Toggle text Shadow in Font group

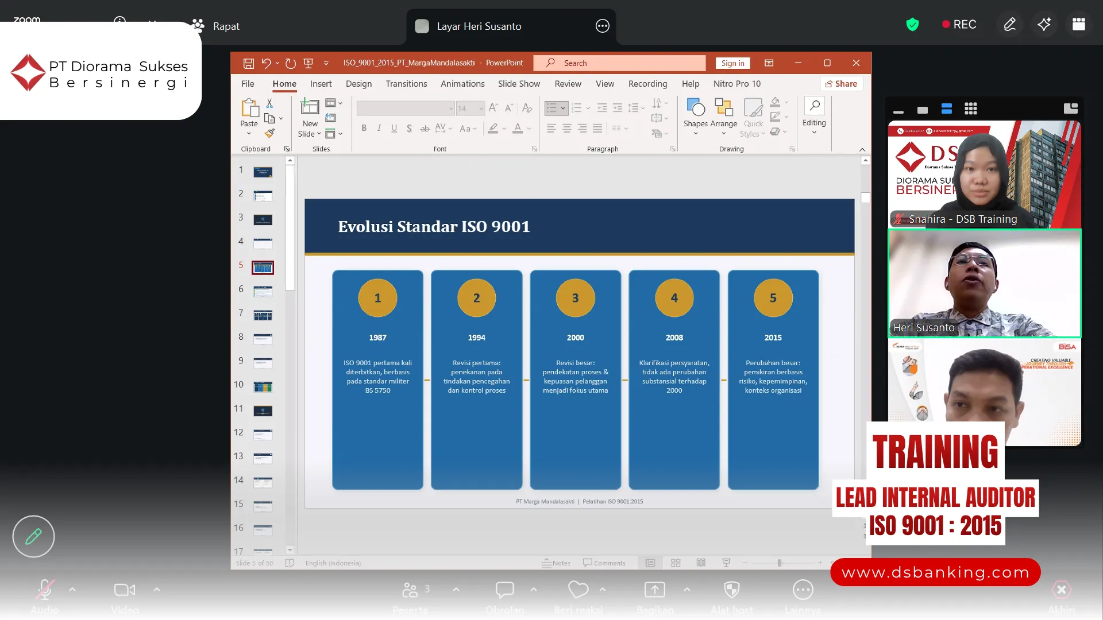point(409,129)
